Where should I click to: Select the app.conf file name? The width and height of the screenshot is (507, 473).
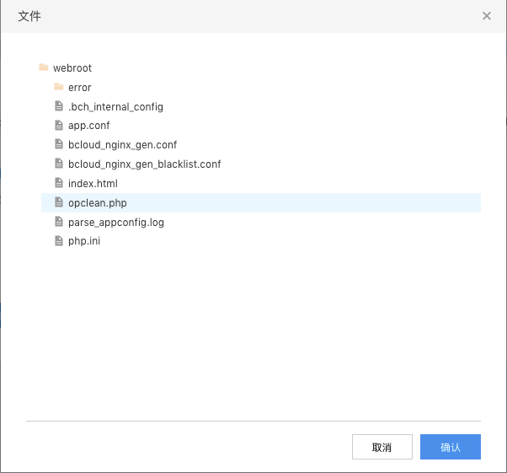point(89,126)
